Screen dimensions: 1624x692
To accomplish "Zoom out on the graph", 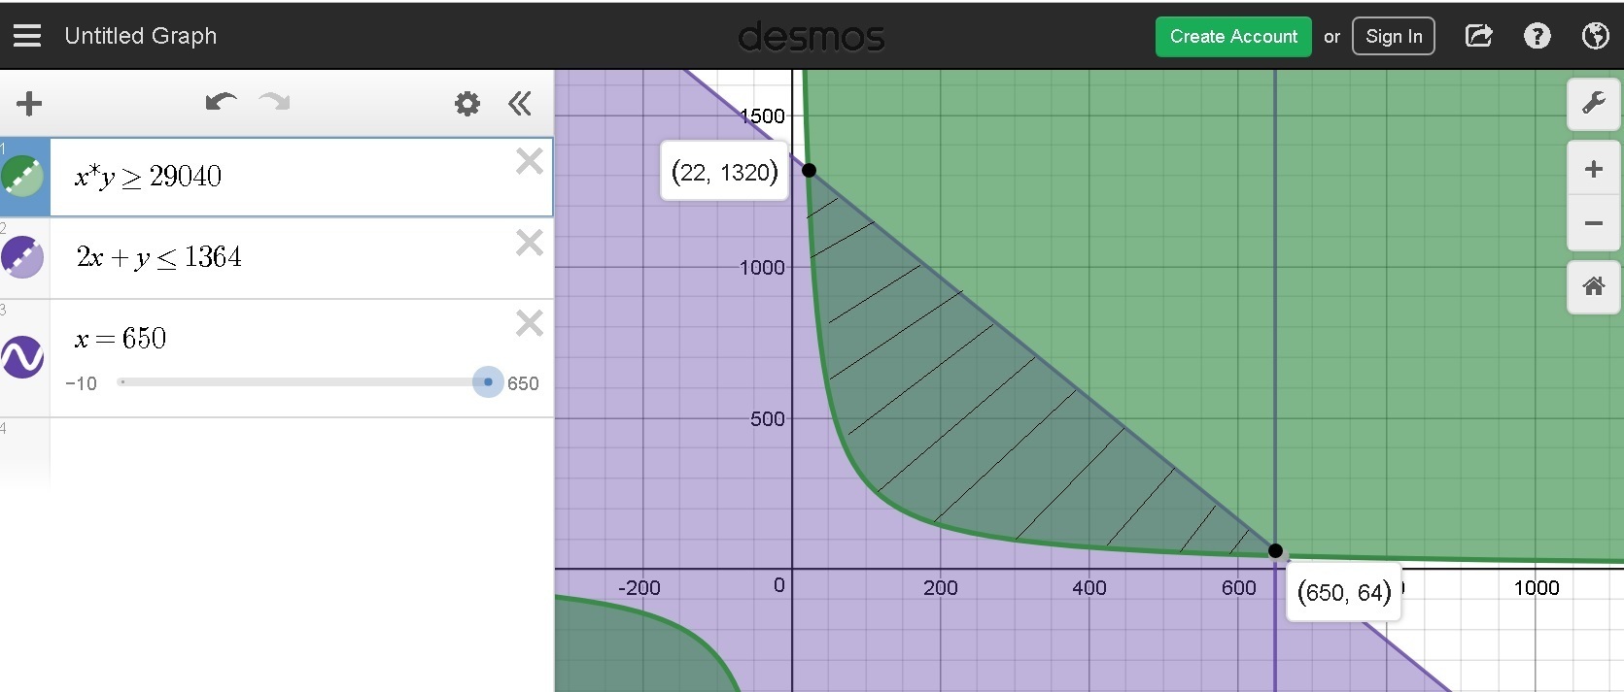I will click(x=1594, y=223).
